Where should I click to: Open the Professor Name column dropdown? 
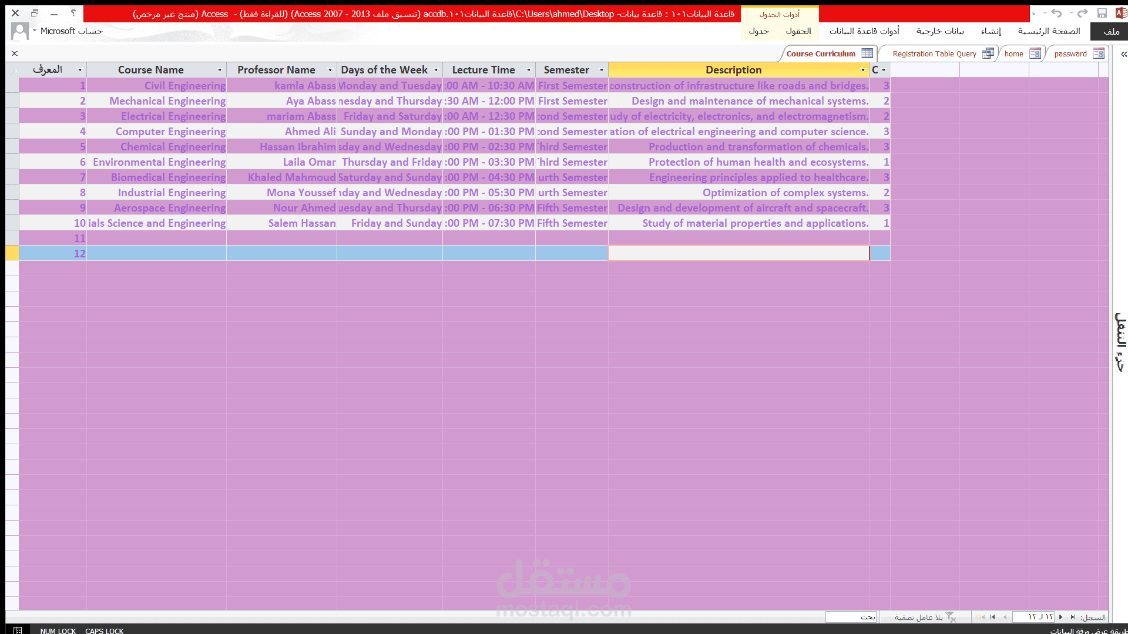tap(330, 70)
